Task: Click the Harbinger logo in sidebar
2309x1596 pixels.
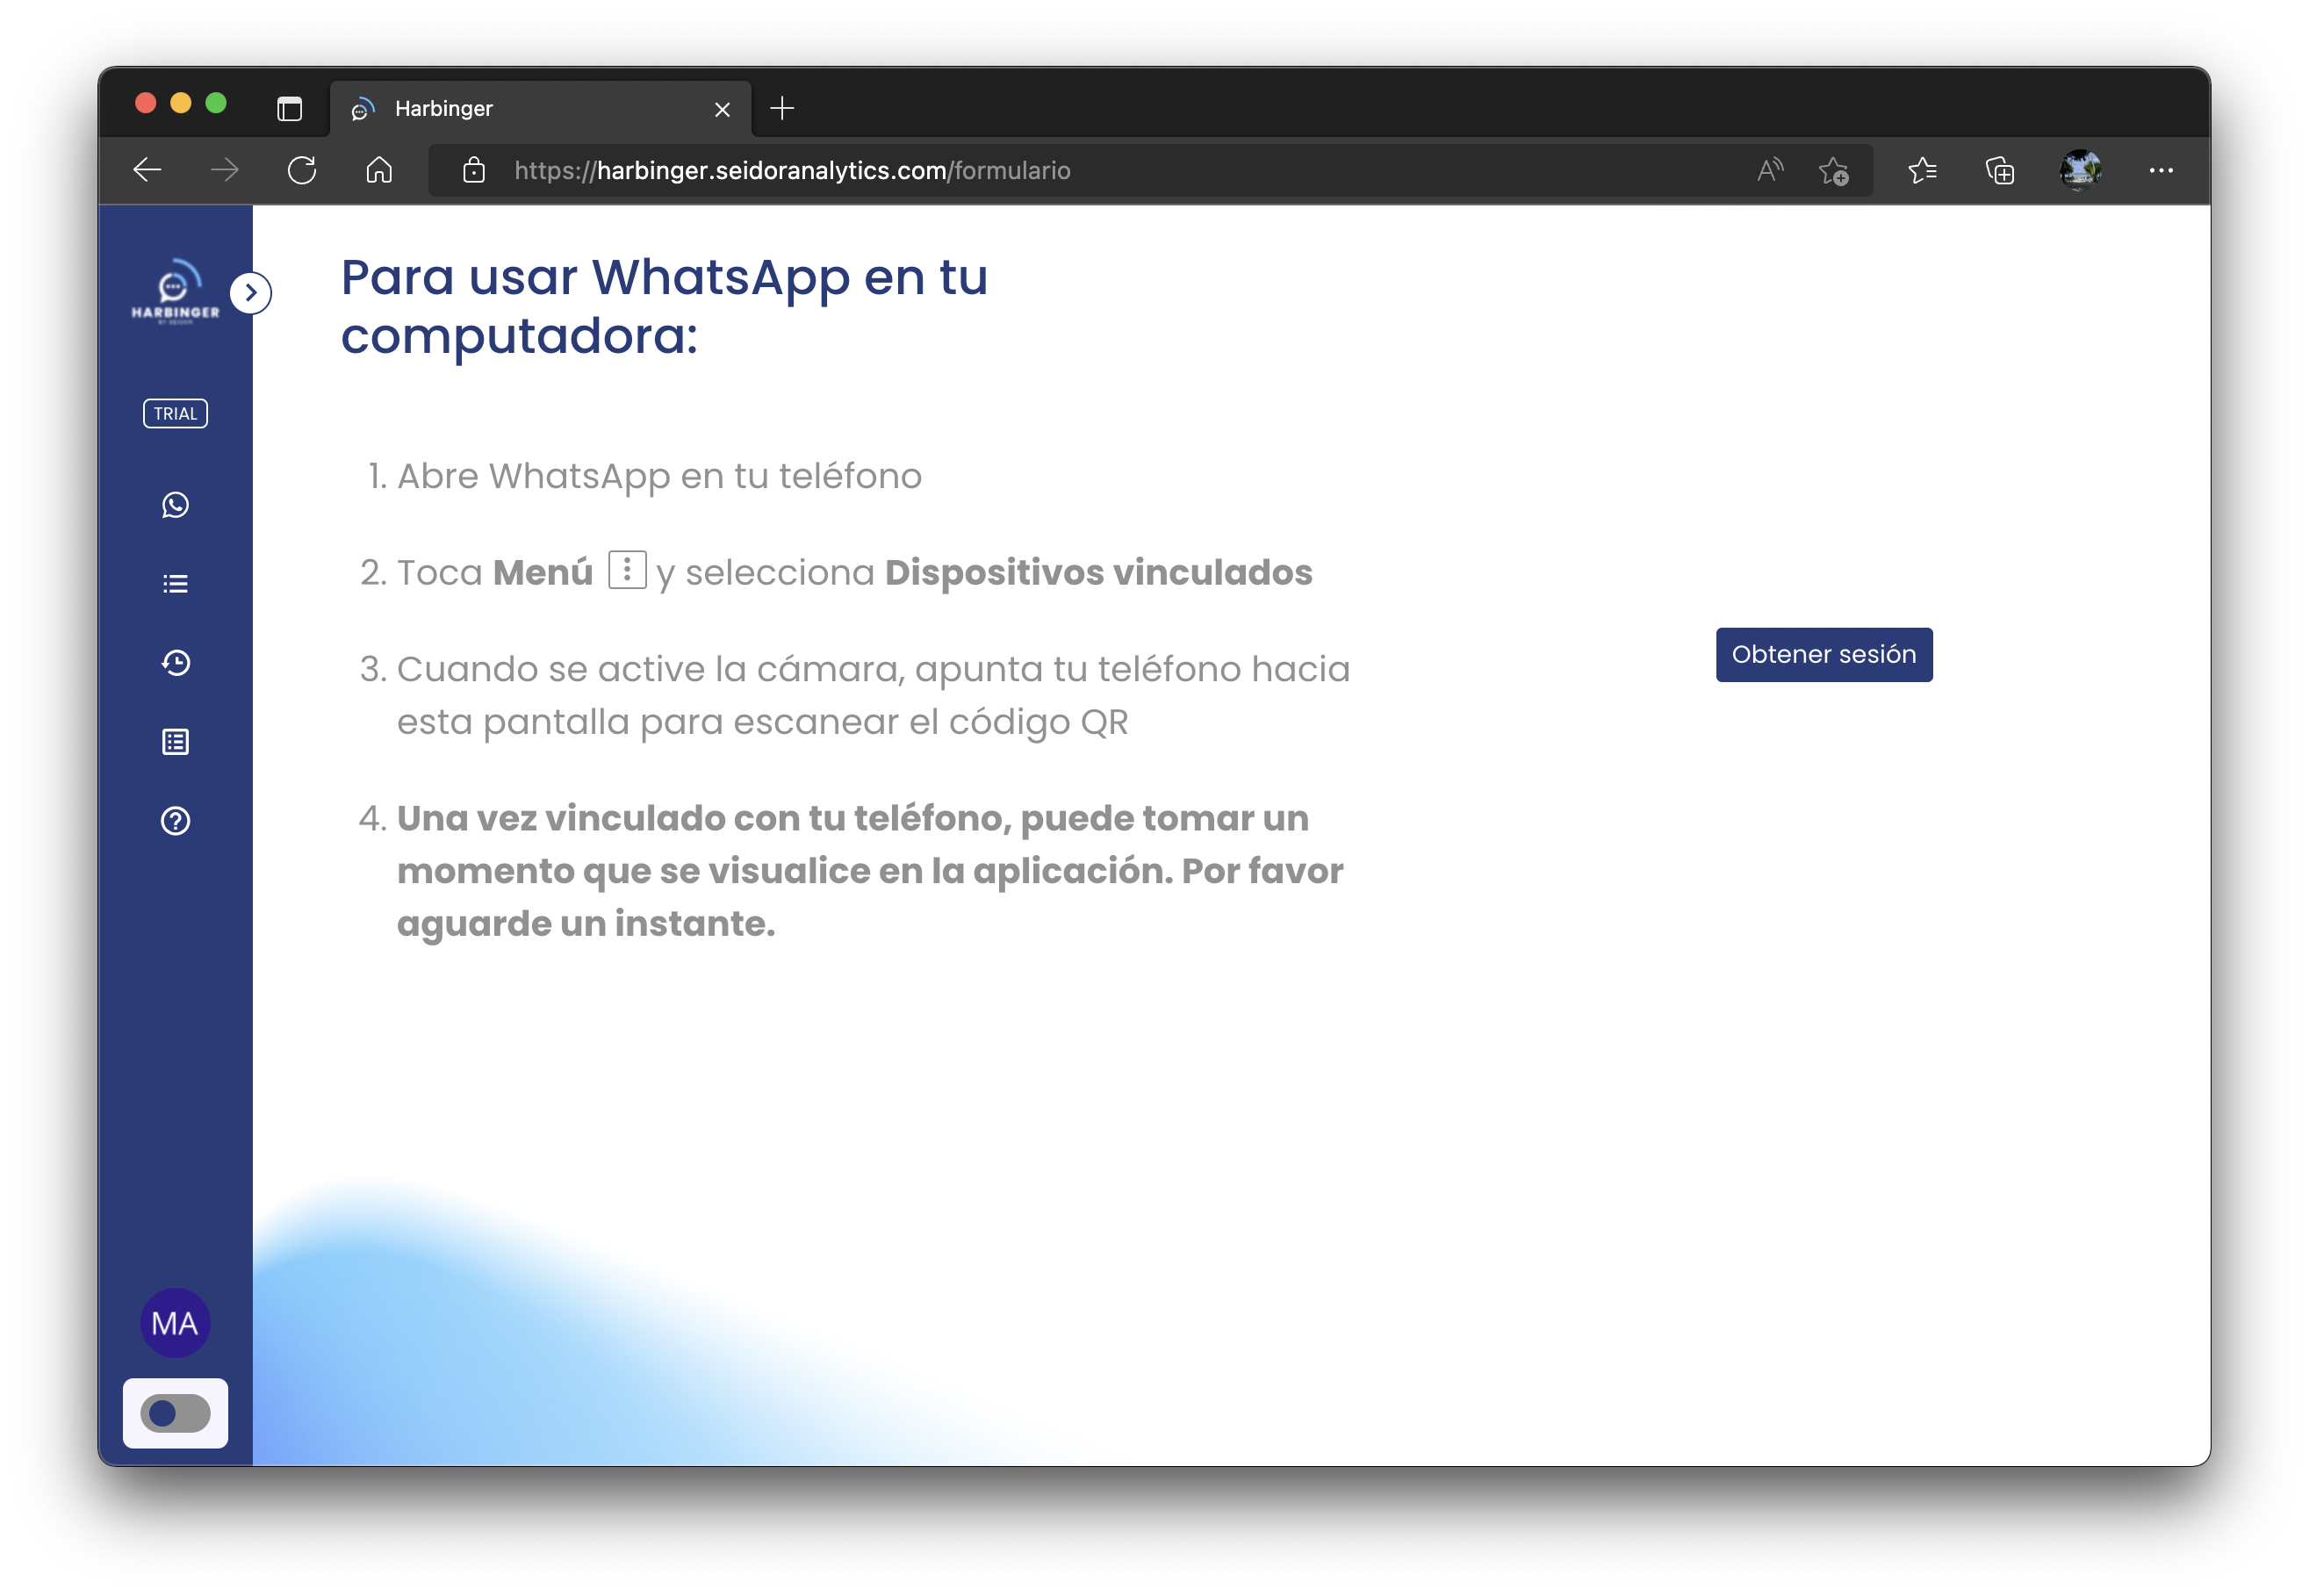Action: click(175, 292)
